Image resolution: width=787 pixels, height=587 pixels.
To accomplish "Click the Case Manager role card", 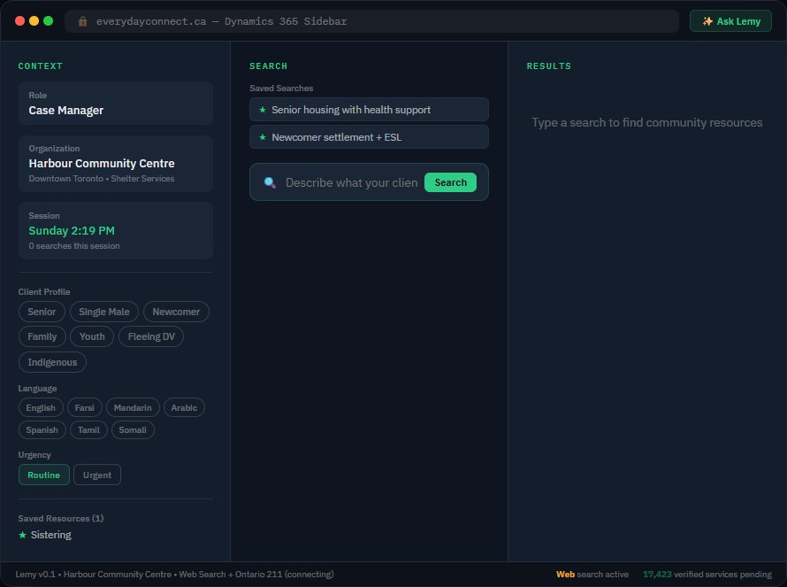I will point(116,103).
